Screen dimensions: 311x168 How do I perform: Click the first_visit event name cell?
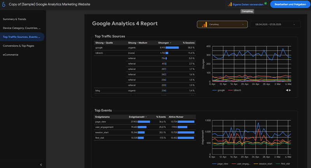click(100, 138)
